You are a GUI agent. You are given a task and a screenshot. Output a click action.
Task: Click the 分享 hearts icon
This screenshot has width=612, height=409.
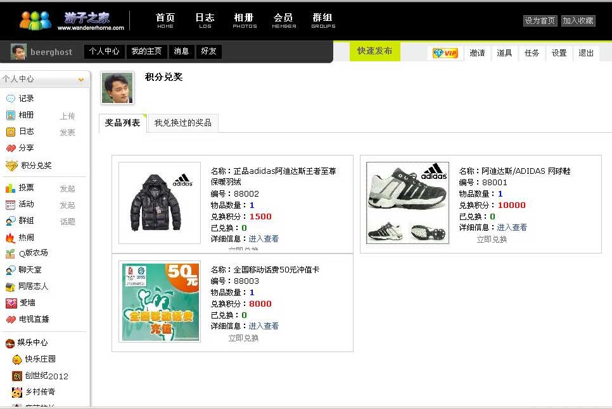coord(11,148)
